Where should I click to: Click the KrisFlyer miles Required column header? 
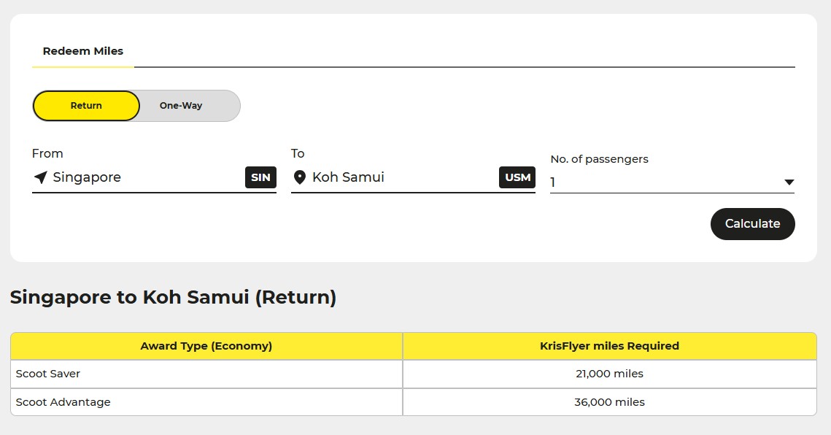click(x=609, y=346)
